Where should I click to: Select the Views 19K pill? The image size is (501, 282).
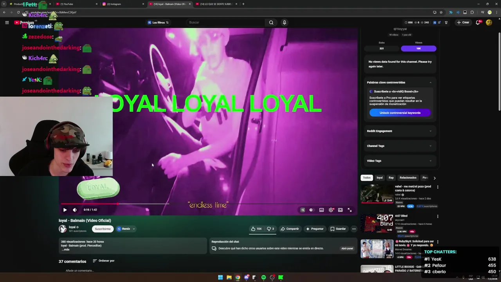[x=418, y=48]
